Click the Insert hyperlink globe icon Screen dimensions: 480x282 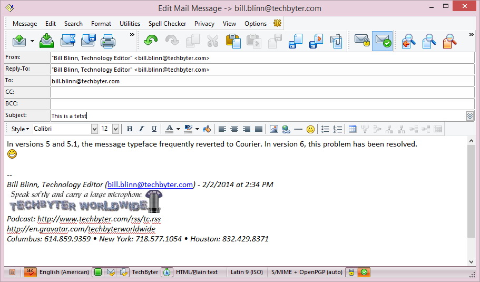point(286,129)
